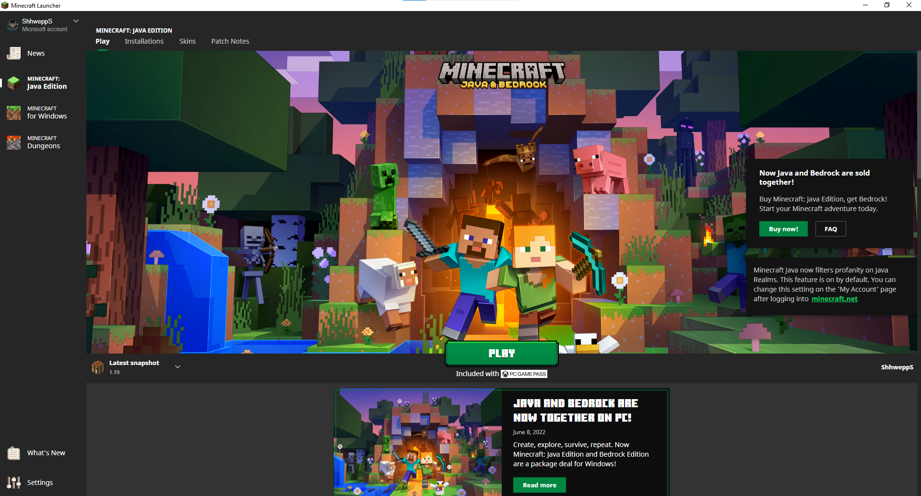Viewport: 921px width, 496px height.
Task: Click the Latest snapshot crafting table icon
Action: (x=98, y=367)
